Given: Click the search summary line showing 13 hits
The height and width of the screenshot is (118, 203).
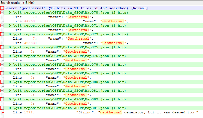Looking at the screenshot, I should (76, 8).
